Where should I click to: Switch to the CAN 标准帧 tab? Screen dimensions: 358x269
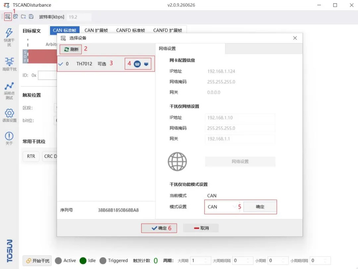pos(65,30)
